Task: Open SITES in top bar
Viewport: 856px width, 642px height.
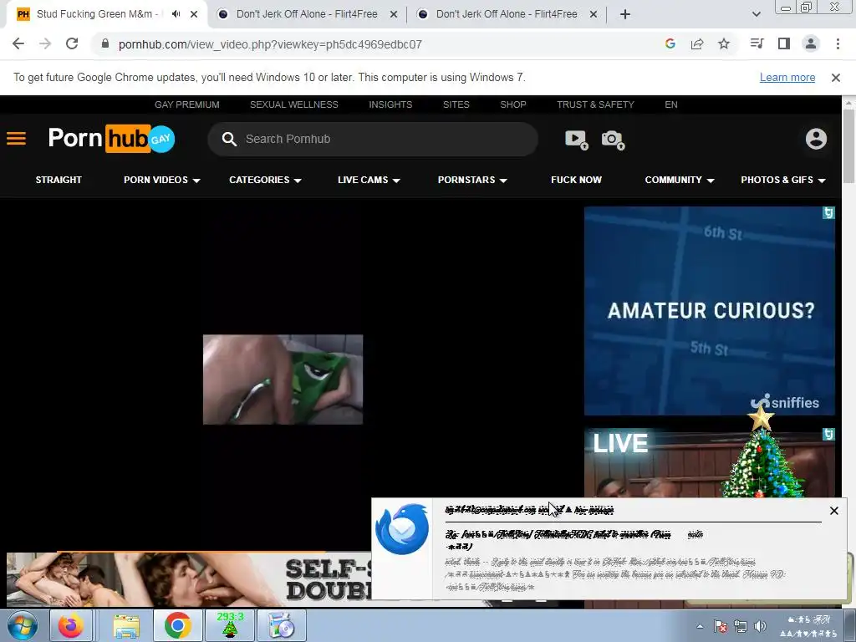Action: click(456, 104)
